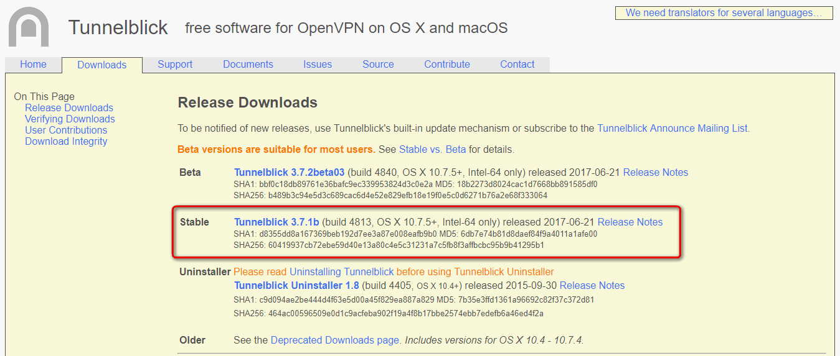Go to User Contributions sidebar link

66,130
